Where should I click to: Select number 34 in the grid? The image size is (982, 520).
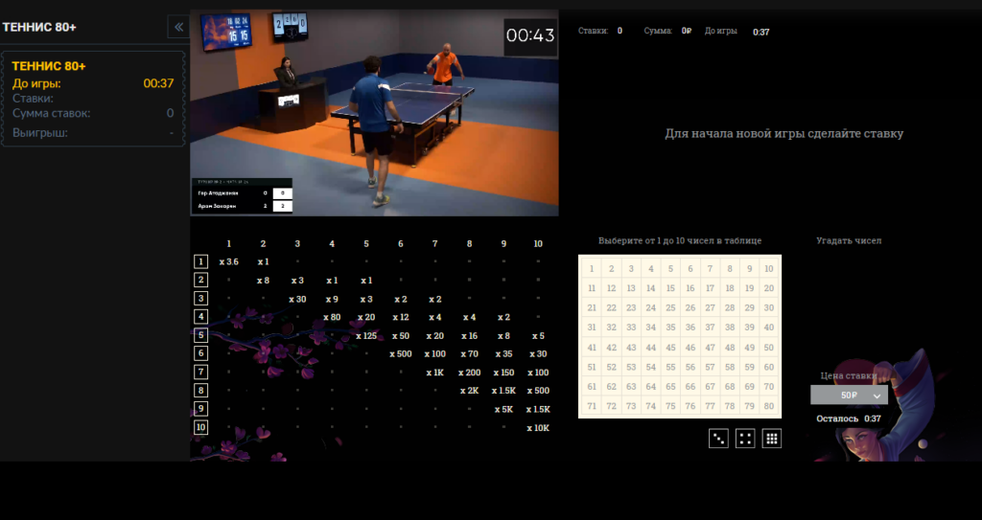coord(651,328)
